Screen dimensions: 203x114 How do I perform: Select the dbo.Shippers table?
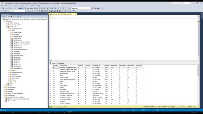[x=17, y=65]
